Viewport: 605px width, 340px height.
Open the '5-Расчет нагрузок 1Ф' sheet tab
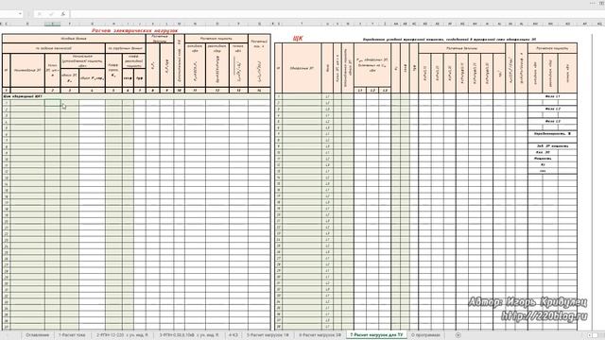tap(268, 335)
